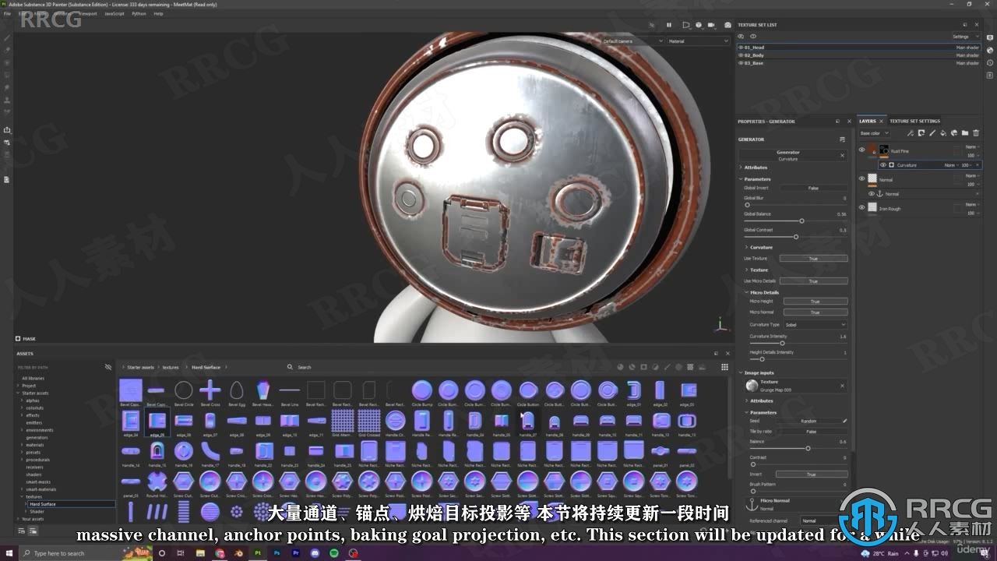Select All libraries in assets tree
The height and width of the screenshot is (561, 997).
click(x=33, y=378)
